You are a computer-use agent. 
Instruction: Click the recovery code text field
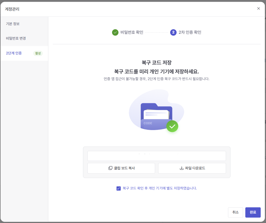point(156,156)
